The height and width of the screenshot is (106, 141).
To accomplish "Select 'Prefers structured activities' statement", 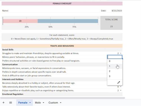I will [41, 61].
